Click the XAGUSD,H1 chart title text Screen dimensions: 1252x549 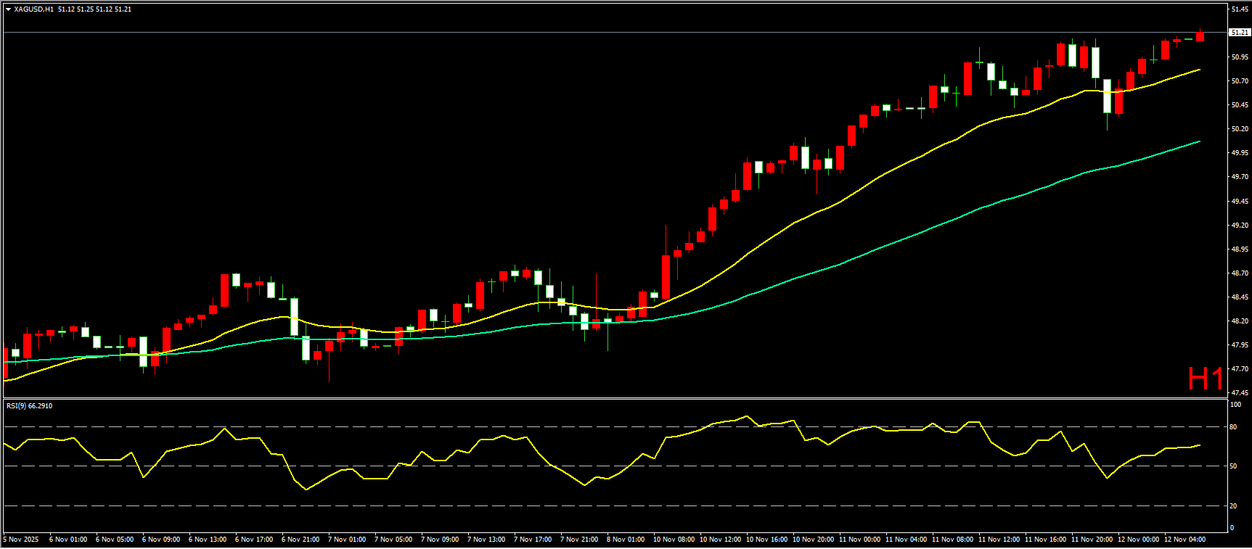pos(33,9)
